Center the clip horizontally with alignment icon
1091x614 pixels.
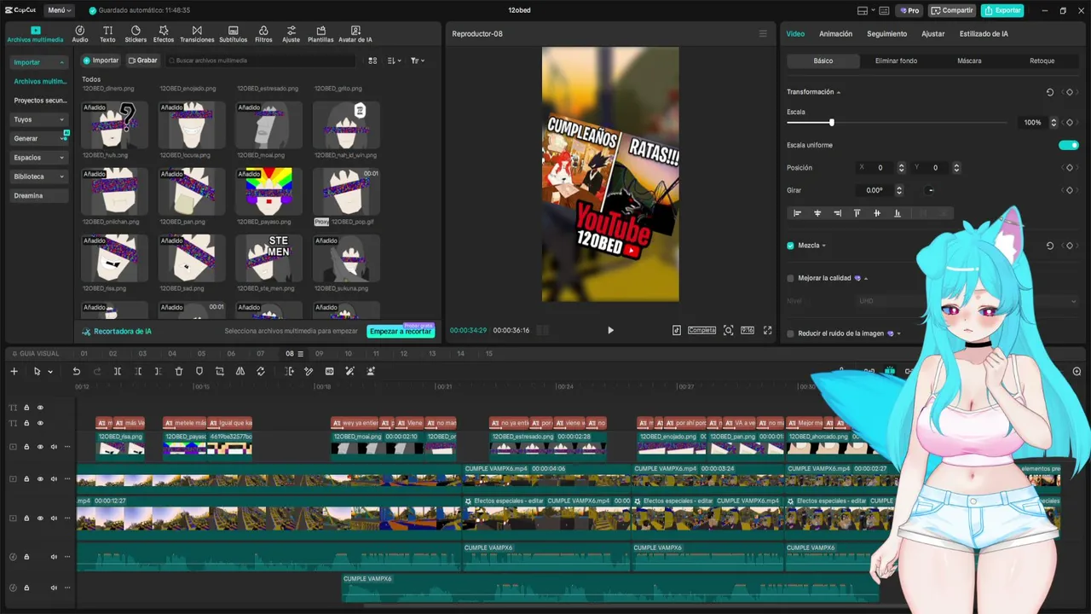point(817,213)
